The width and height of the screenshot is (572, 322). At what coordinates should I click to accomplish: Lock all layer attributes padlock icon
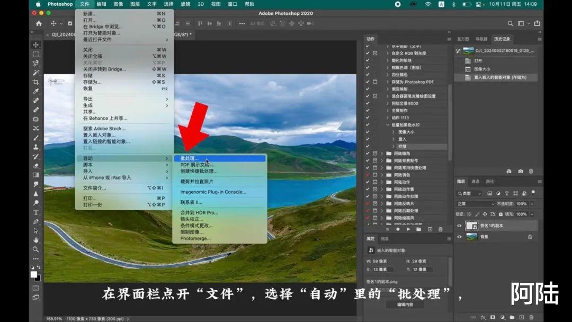(x=501, y=214)
